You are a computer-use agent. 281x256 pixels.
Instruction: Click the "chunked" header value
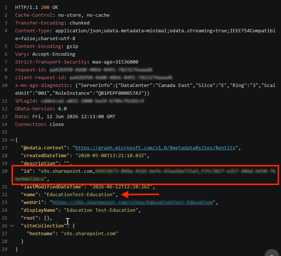click(80, 23)
